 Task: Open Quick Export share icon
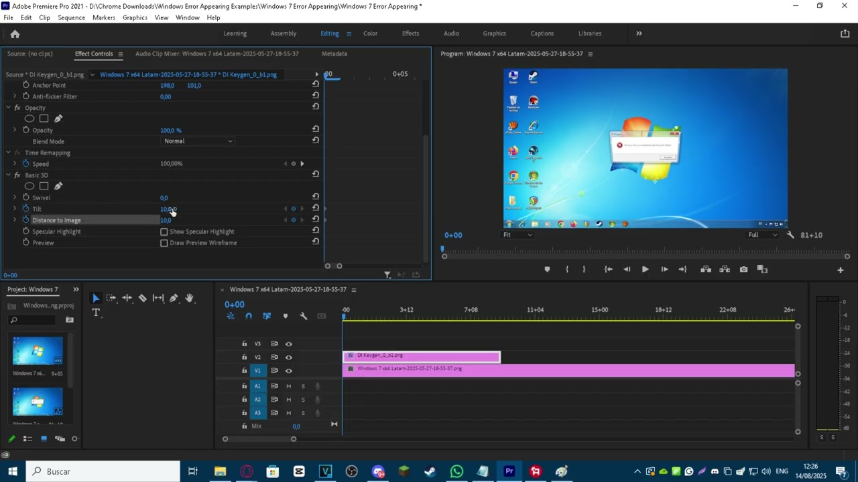click(x=845, y=33)
